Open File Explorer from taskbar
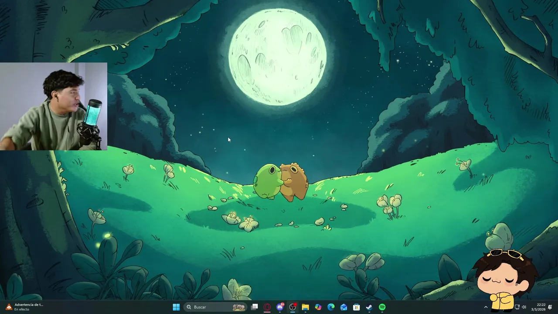558x314 pixels. 305,307
